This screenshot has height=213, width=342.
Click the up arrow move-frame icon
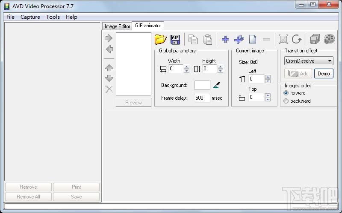pos(109,68)
